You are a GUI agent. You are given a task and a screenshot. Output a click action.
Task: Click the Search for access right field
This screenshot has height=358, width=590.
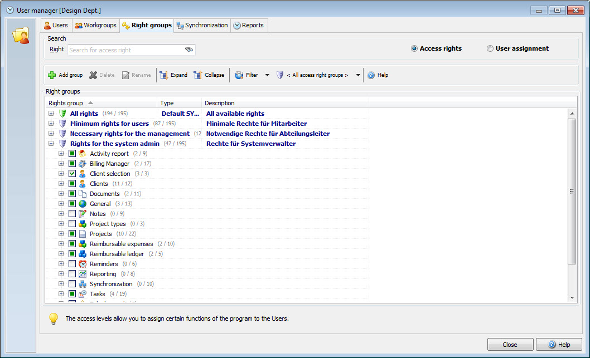[125, 50]
